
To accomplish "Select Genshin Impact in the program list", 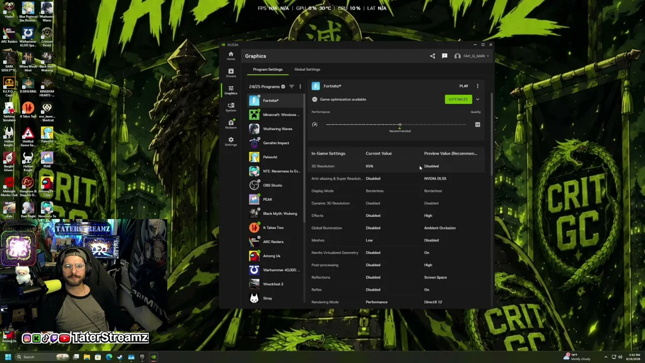I will pyautogui.click(x=276, y=143).
